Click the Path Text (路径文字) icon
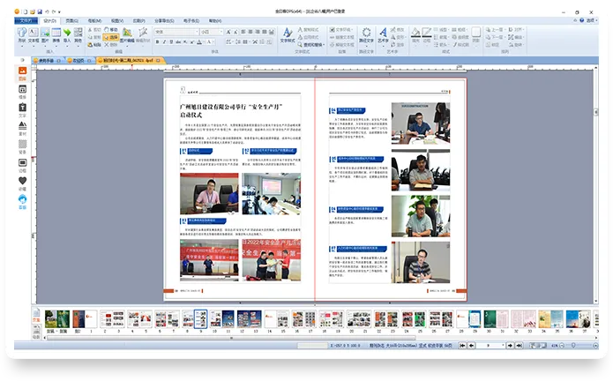The image size is (613, 381). click(365, 34)
